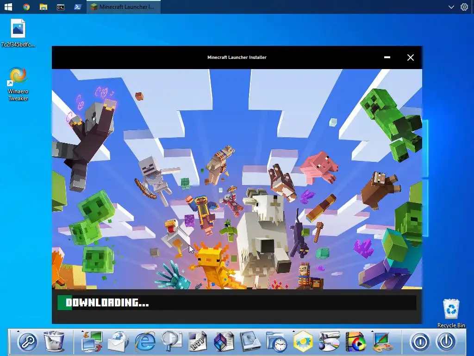The height and width of the screenshot is (356, 474).
Task: Close the Minecraft Launcher Installer window
Action: 410,57
